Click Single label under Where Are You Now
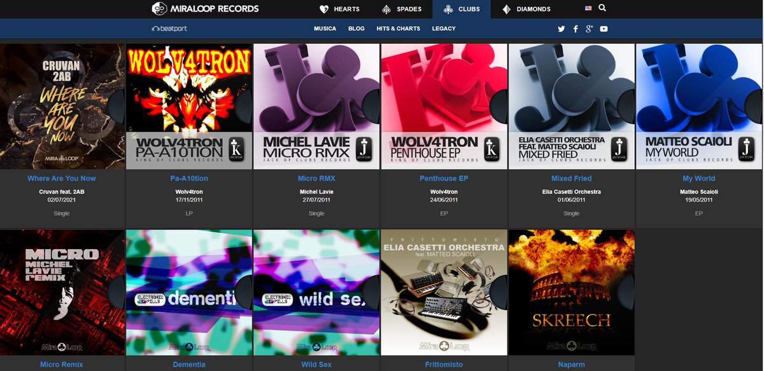This screenshot has width=764, height=371. click(62, 213)
